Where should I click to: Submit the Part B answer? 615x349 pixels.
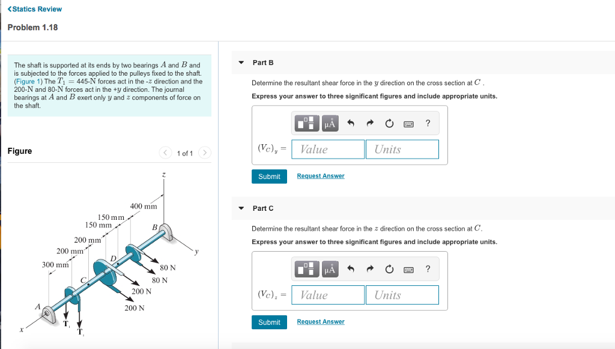coord(269,177)
